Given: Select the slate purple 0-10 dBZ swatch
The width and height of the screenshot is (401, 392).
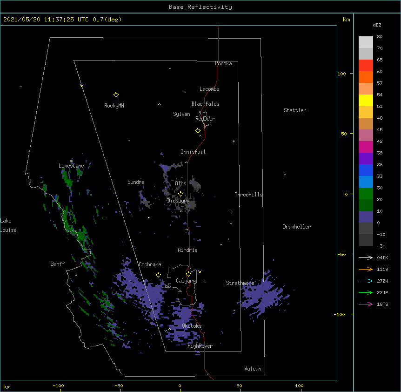Looking at the screenshot, I should click(x=366, y=217).
